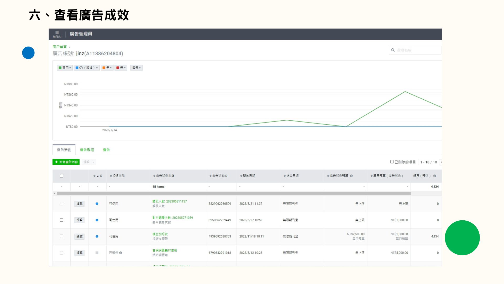Viewport: 504px width, 284px height.
Task: Check the 影片觀看次數: 202305271059 row checkbox
Action: click(x=61, y=220)
